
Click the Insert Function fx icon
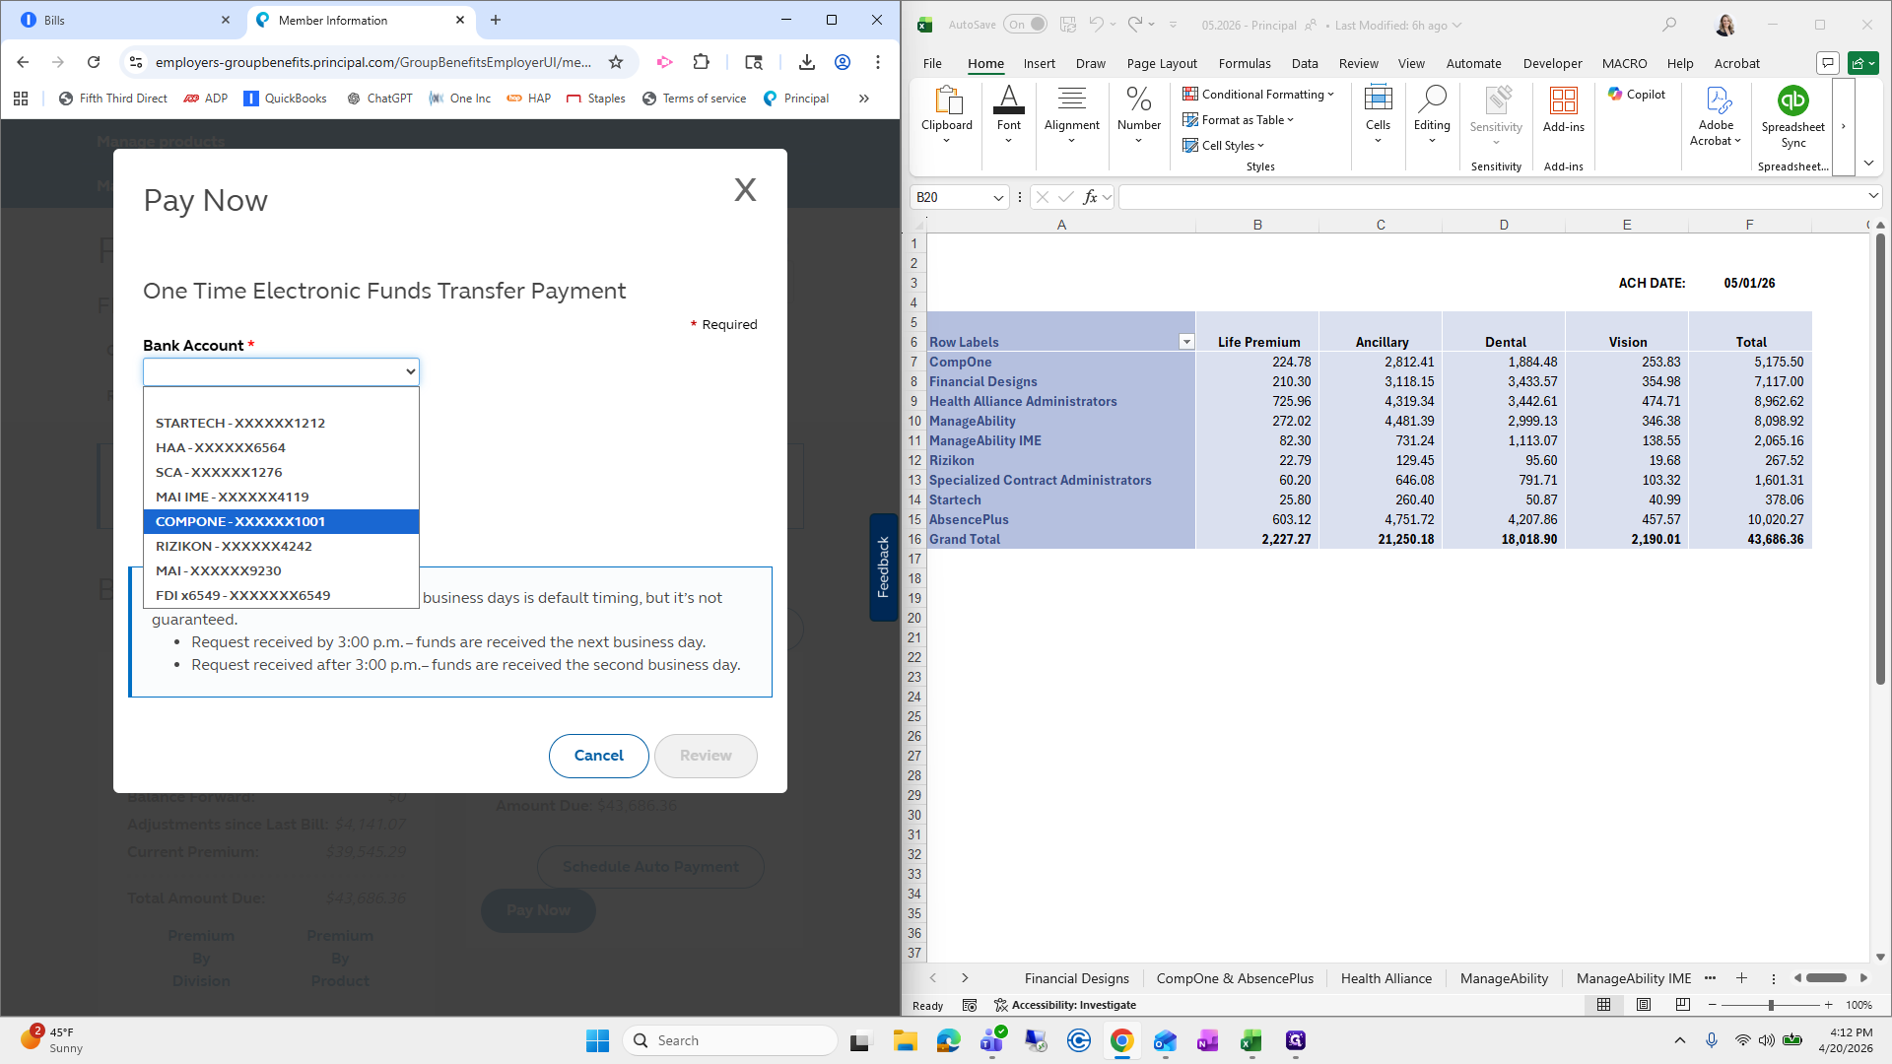(x=1090, y=197)
